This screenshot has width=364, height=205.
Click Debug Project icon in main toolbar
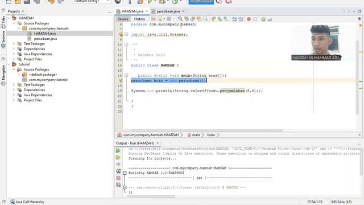162,2
